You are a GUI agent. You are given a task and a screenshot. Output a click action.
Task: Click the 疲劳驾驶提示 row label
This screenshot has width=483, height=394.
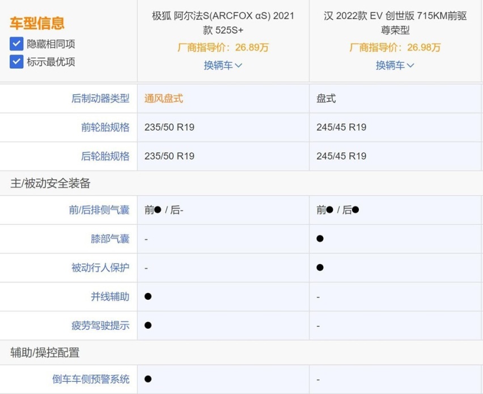(100, 325)
